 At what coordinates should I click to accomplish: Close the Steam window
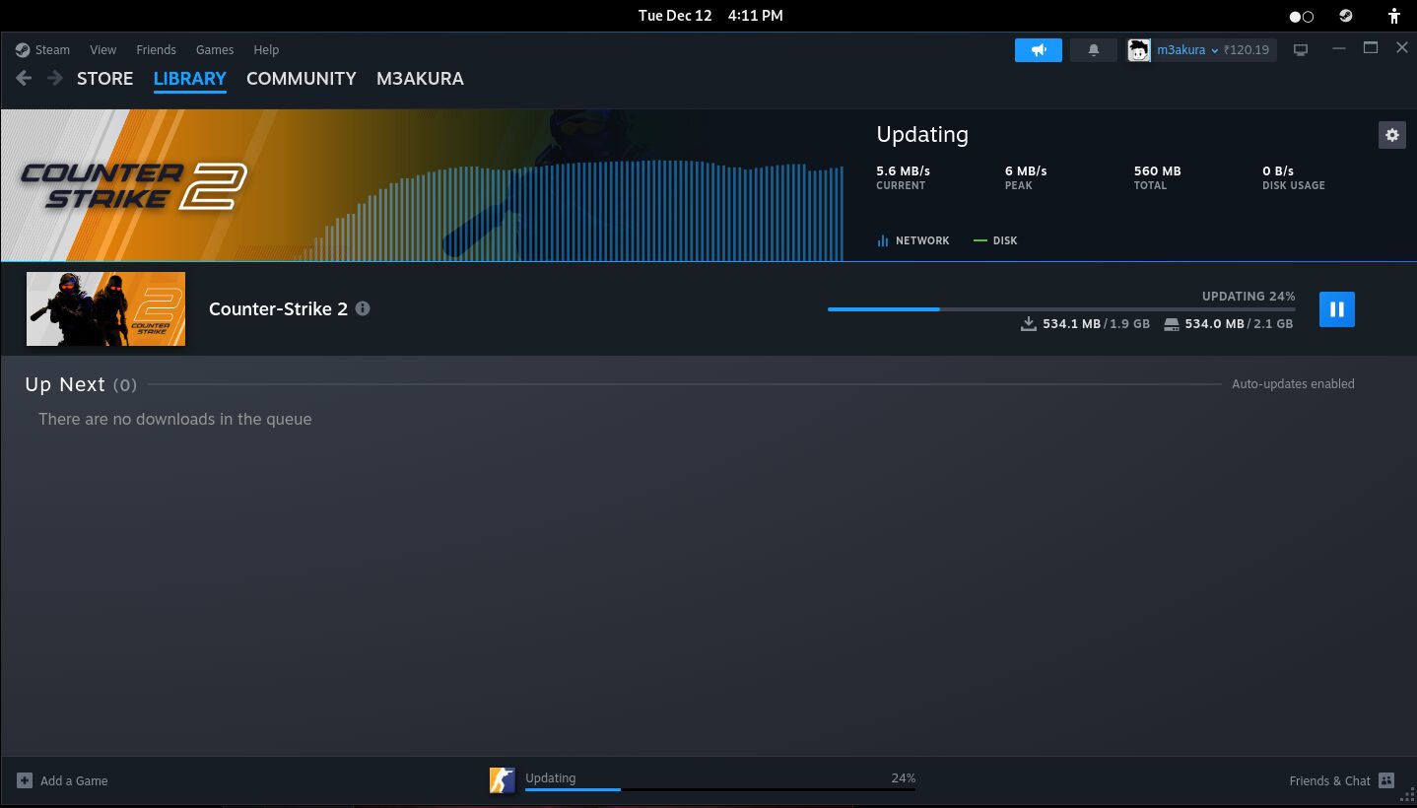point(1402,47)
